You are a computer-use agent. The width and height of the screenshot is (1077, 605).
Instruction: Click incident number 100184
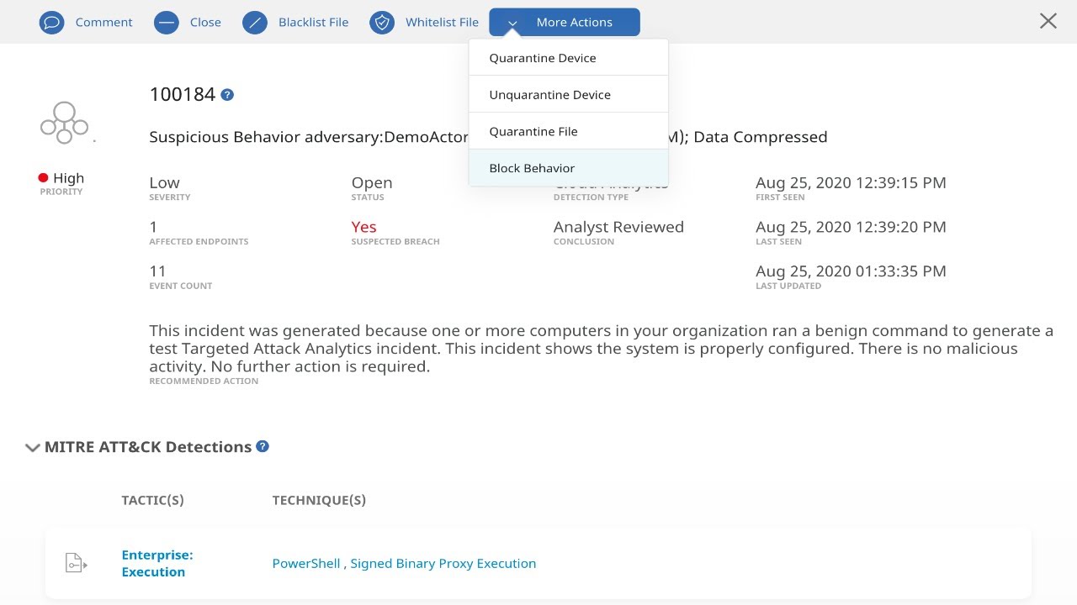(x=183, y=94)
